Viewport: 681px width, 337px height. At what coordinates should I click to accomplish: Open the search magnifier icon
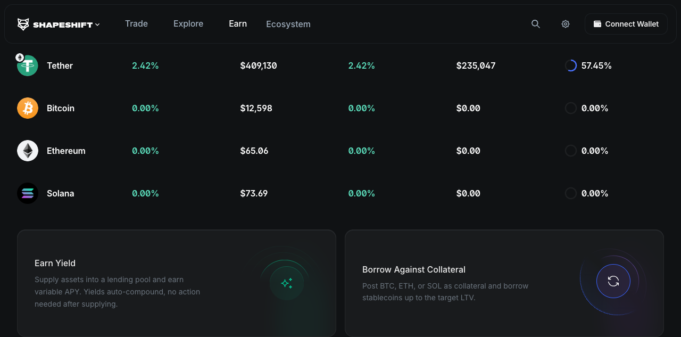tap(536, 24)
